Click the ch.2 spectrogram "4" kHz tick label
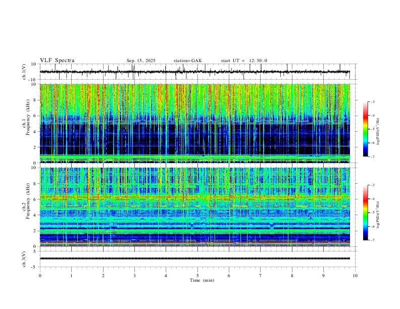The height and width of the screenshot is (309, 400). click(35, 215)
